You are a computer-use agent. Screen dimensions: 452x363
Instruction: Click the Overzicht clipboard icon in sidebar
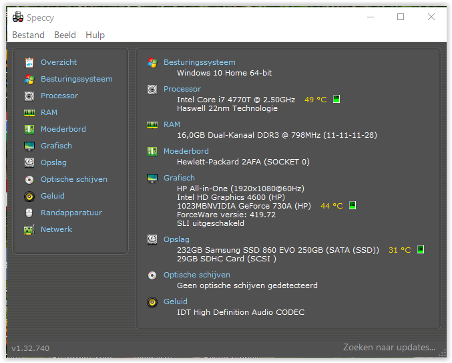pyautogui.click(x=29, y=62)
